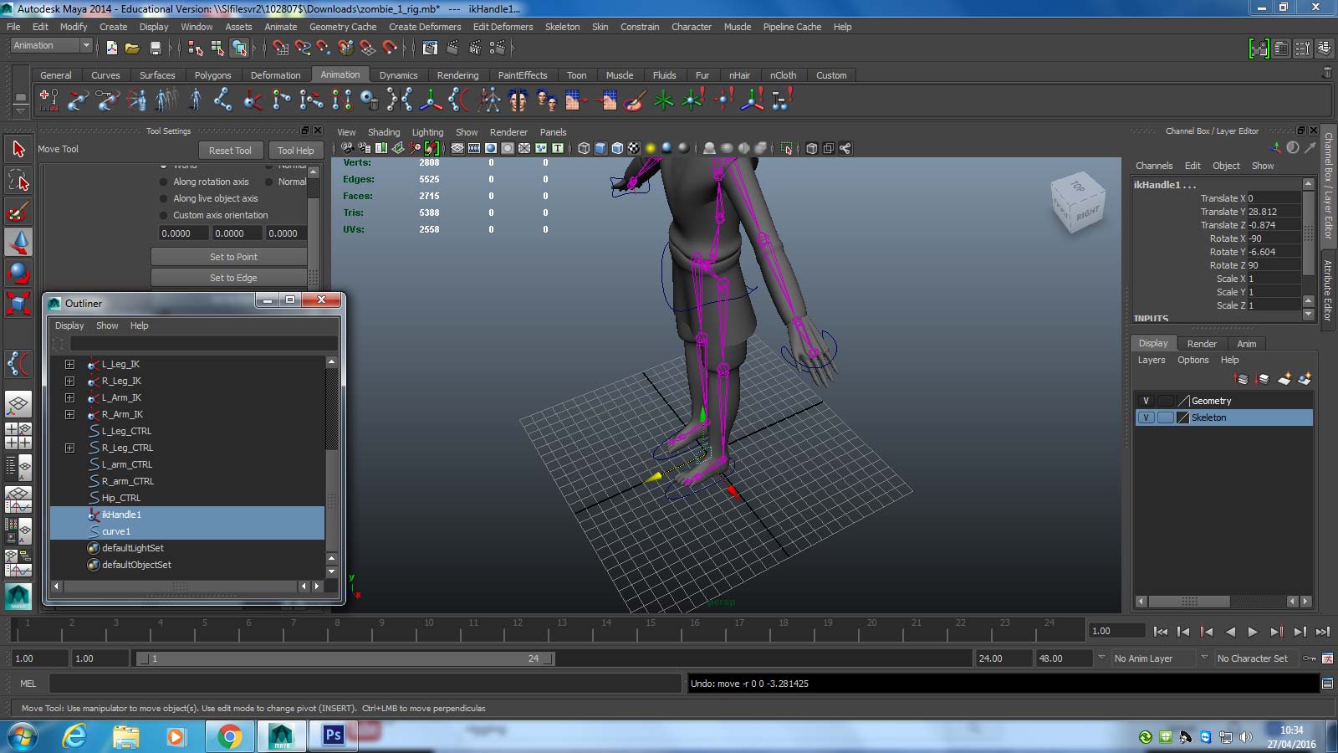Create a new empty display layer

pyautogui.click(x=1284, y=379)
